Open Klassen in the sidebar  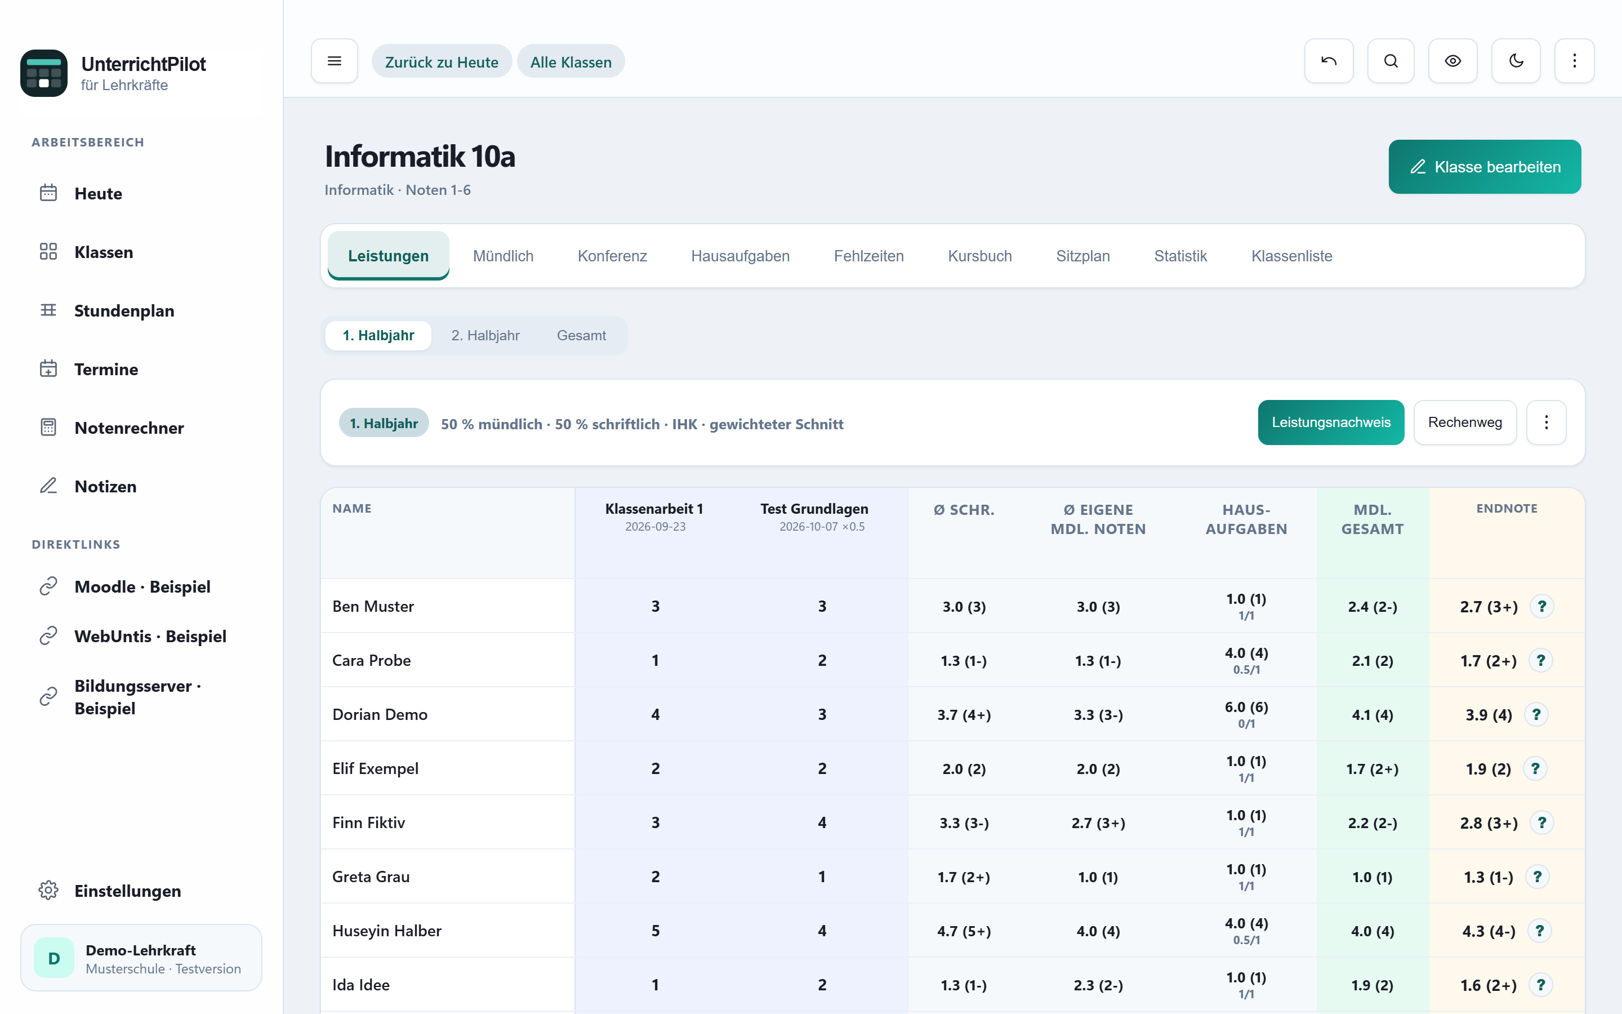pos(141,252)
